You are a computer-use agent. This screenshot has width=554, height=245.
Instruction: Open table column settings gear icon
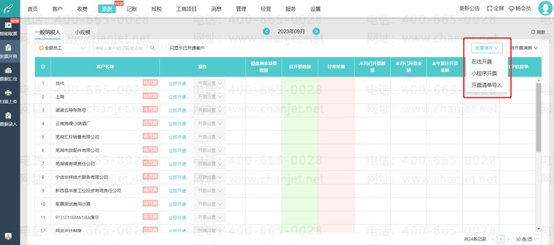[x=43, y=67]
